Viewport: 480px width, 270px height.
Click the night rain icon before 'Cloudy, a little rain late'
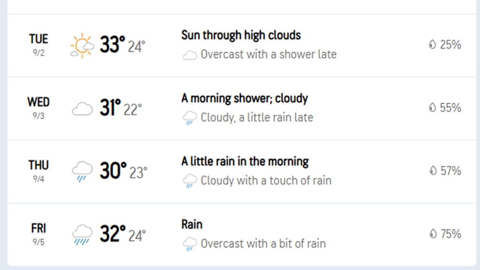click(x=190, y=118)
